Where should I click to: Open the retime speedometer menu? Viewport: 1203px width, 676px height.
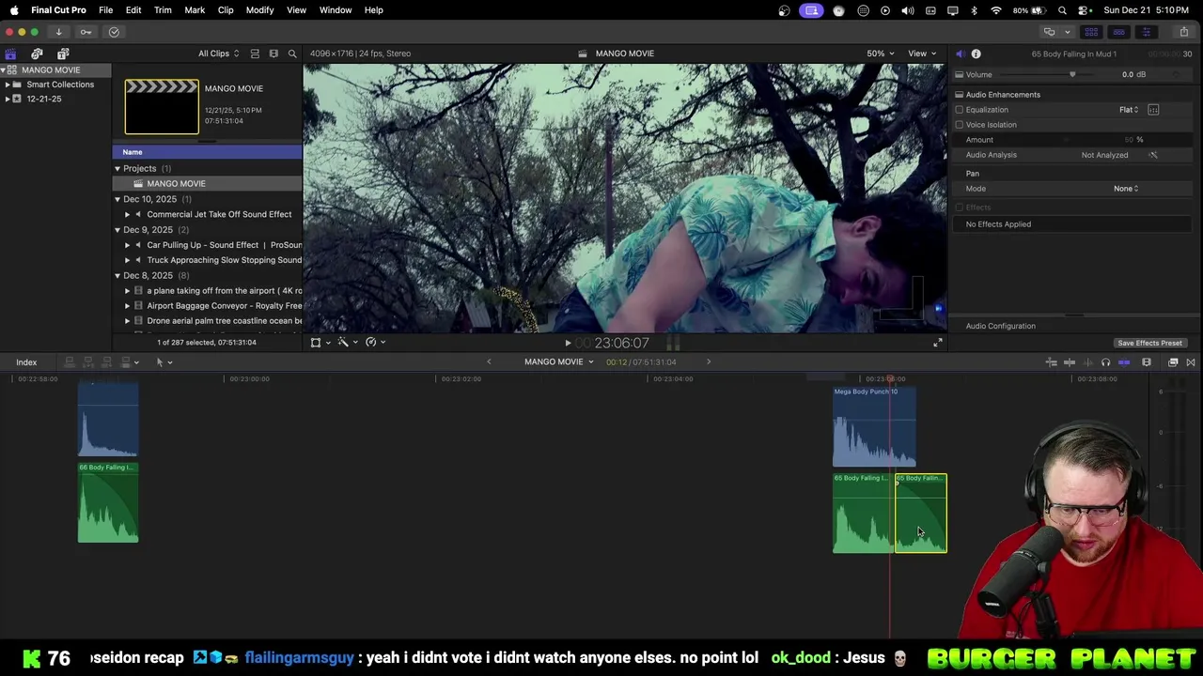(x=375, y=343)
